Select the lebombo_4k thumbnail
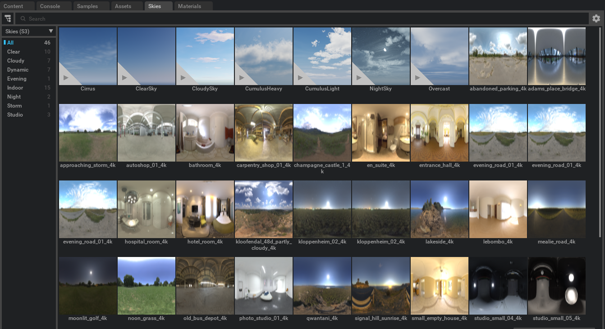The image size is (605, 329). (498, 209)
